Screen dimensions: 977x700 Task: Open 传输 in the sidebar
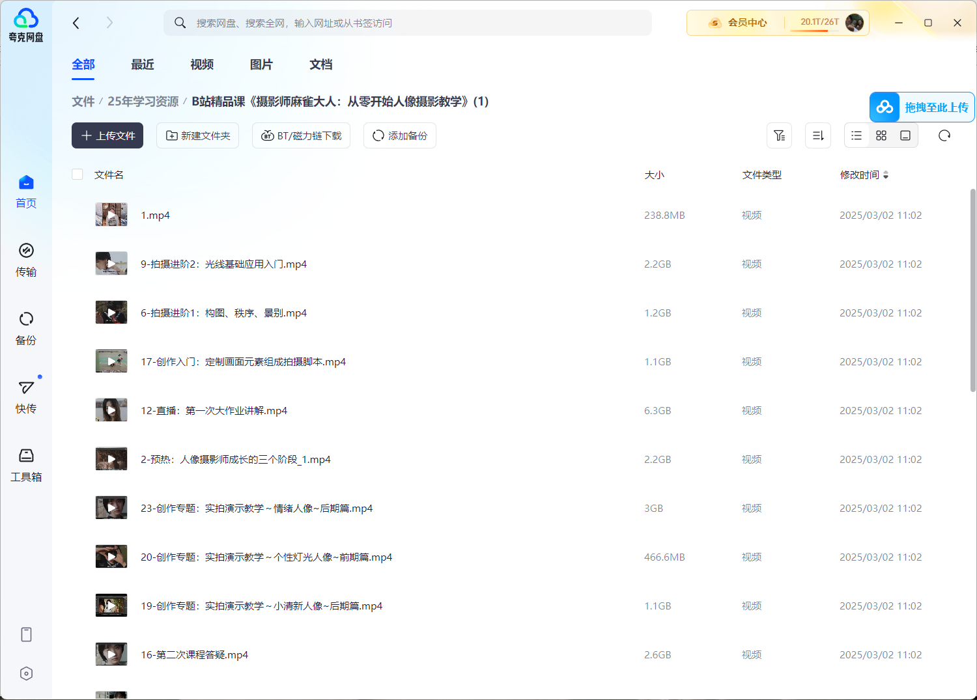pos(26,260)
